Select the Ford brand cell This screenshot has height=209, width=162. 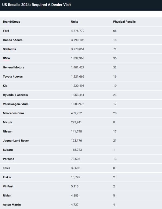6,31
